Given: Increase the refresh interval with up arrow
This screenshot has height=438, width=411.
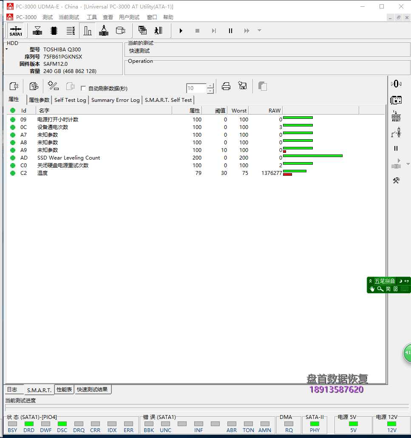Looking at the screenshot, I should pyautogui.click(x=210, y=86).
